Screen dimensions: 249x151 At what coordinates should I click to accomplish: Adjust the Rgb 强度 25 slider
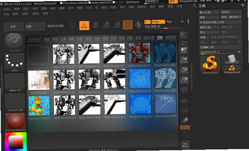(166, 27)
